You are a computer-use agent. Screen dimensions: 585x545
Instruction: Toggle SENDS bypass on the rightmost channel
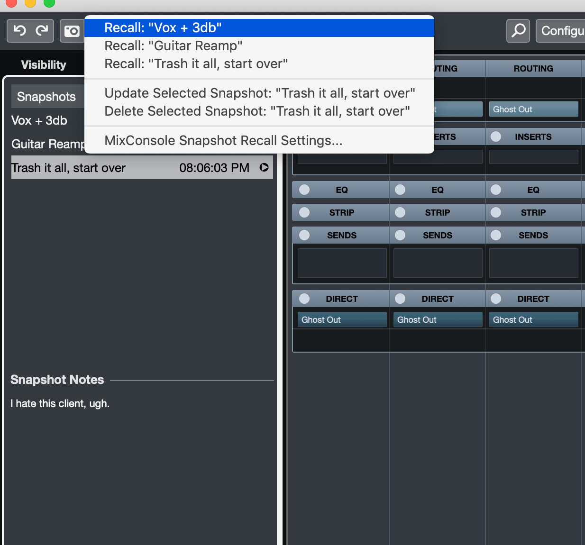496,235
